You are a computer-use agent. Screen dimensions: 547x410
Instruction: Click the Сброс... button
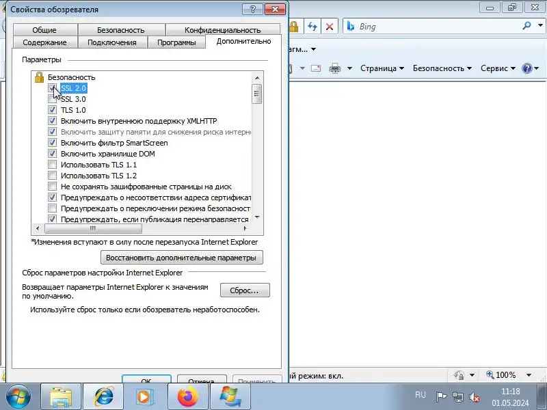point(245,290)
